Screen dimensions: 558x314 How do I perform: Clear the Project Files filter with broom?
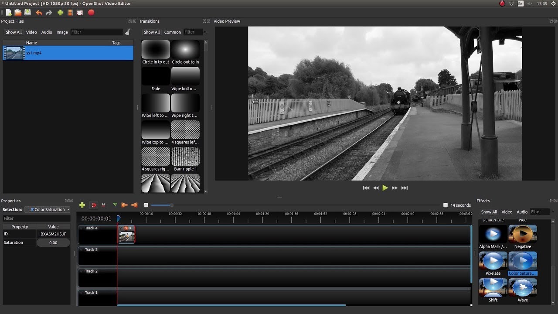point(127,32)
